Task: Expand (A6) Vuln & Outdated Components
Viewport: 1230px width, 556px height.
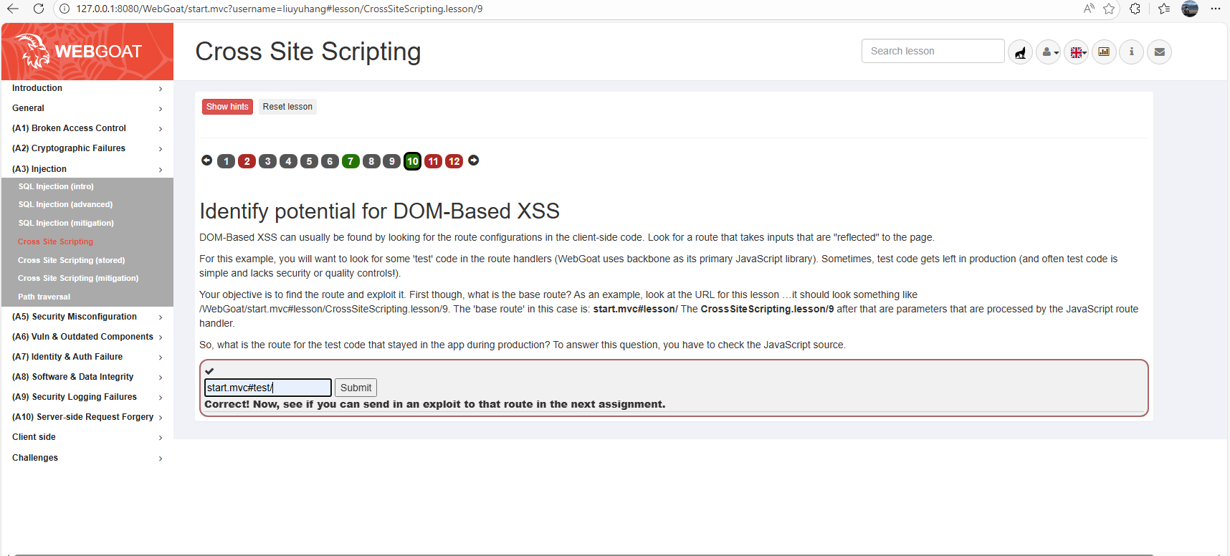Action: click(x=87, y=337)
